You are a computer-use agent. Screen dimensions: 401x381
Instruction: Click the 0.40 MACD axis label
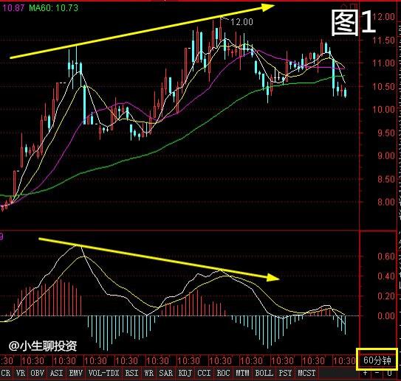386,276
